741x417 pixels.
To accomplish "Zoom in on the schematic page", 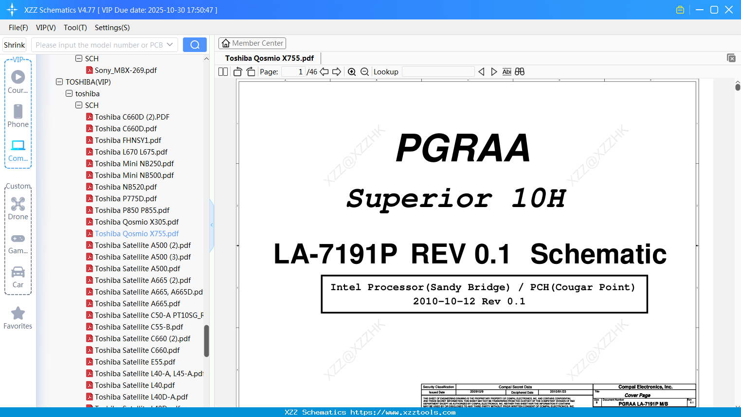I will pyautogui.click(x=352, y=72).
